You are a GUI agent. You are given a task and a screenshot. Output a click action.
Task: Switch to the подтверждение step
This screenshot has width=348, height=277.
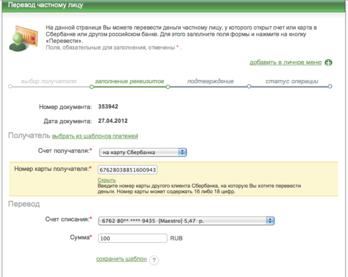tap(207, 81)
